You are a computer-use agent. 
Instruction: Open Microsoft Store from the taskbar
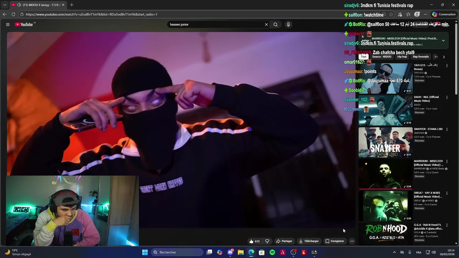pyautogui.click(x=262, y=252)
